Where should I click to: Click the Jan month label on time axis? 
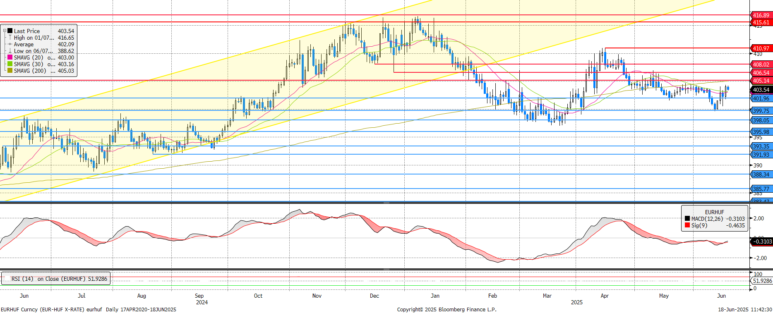(435, 296)
